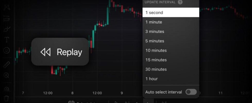Click the Update Interval help icon
Screen dimensions: 252x103
pyautogui.click(x=180, y=2)
